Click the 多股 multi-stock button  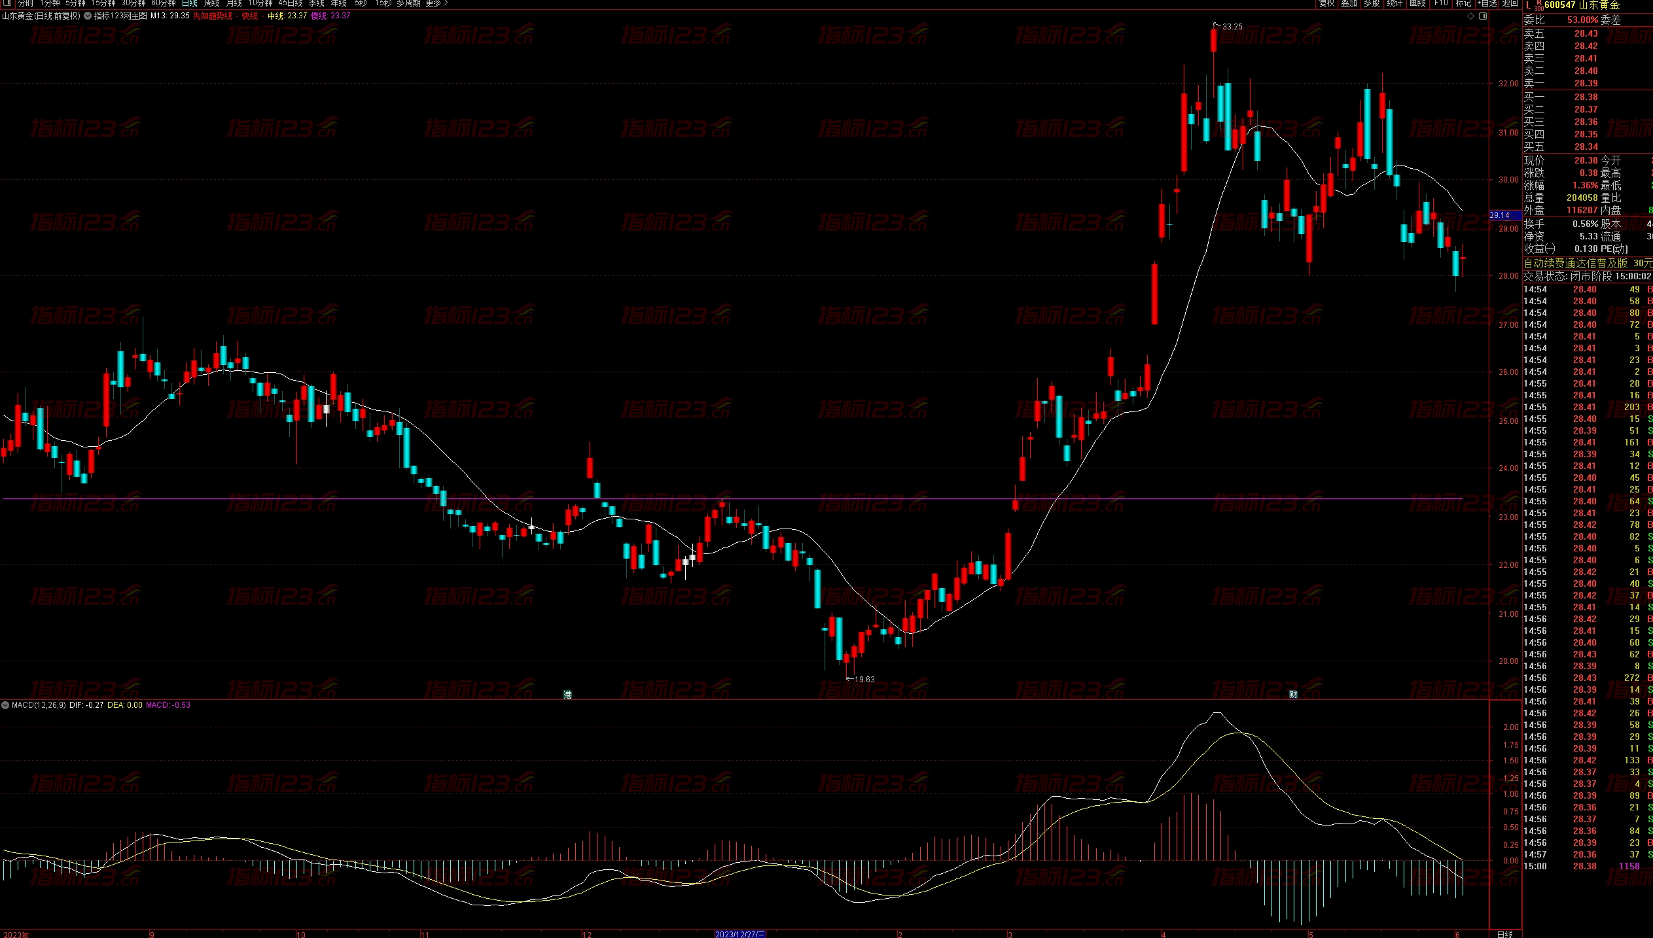click(x=1372, y=3)
